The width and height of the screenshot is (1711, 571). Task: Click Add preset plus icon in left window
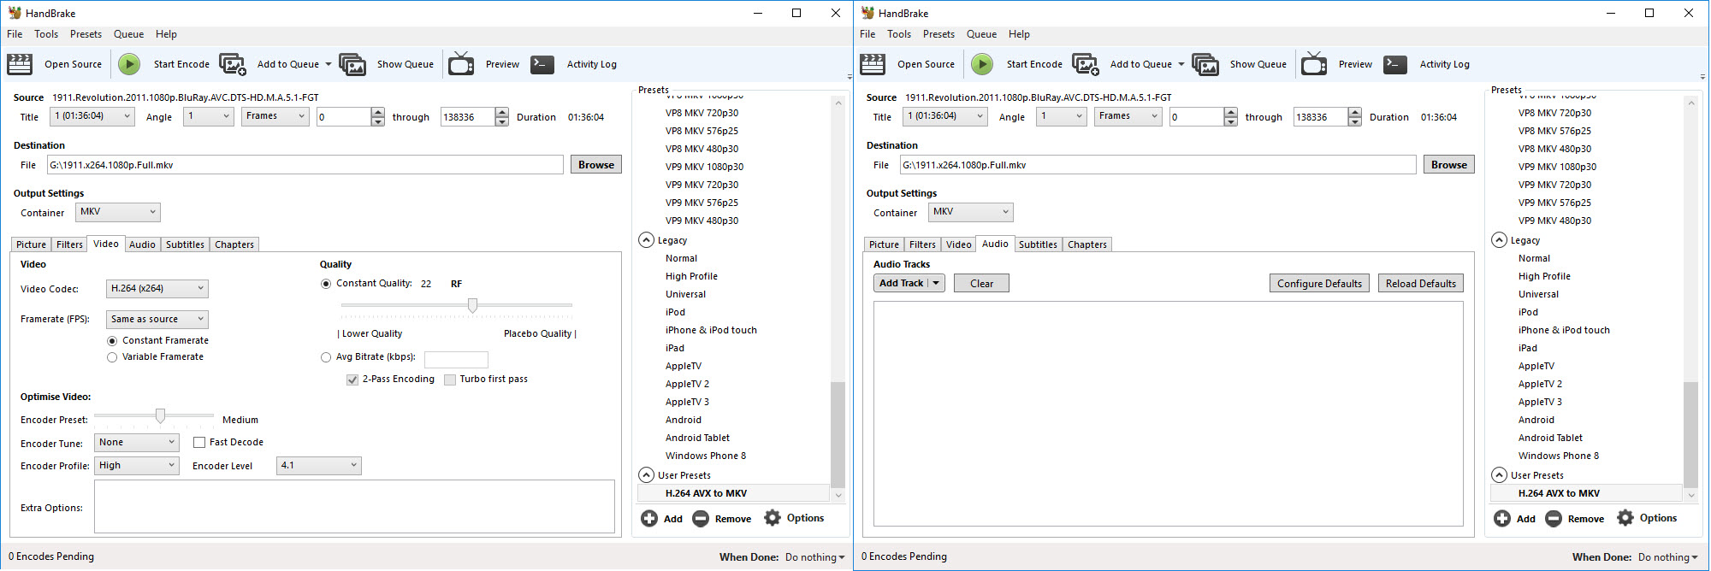pyautogui.click(x=649, y=519)
